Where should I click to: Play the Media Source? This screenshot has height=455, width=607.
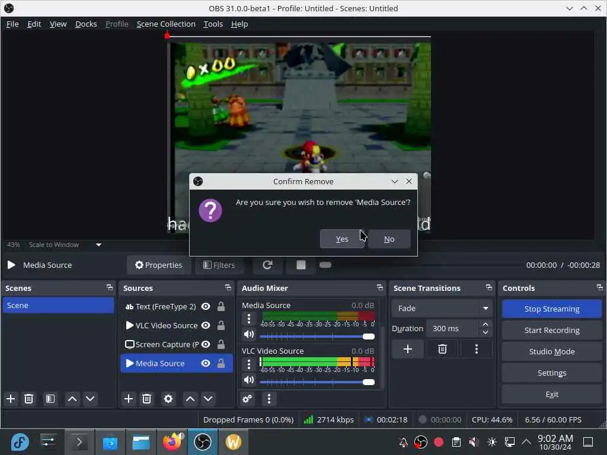pyautogui.click(x=11, y=265)
